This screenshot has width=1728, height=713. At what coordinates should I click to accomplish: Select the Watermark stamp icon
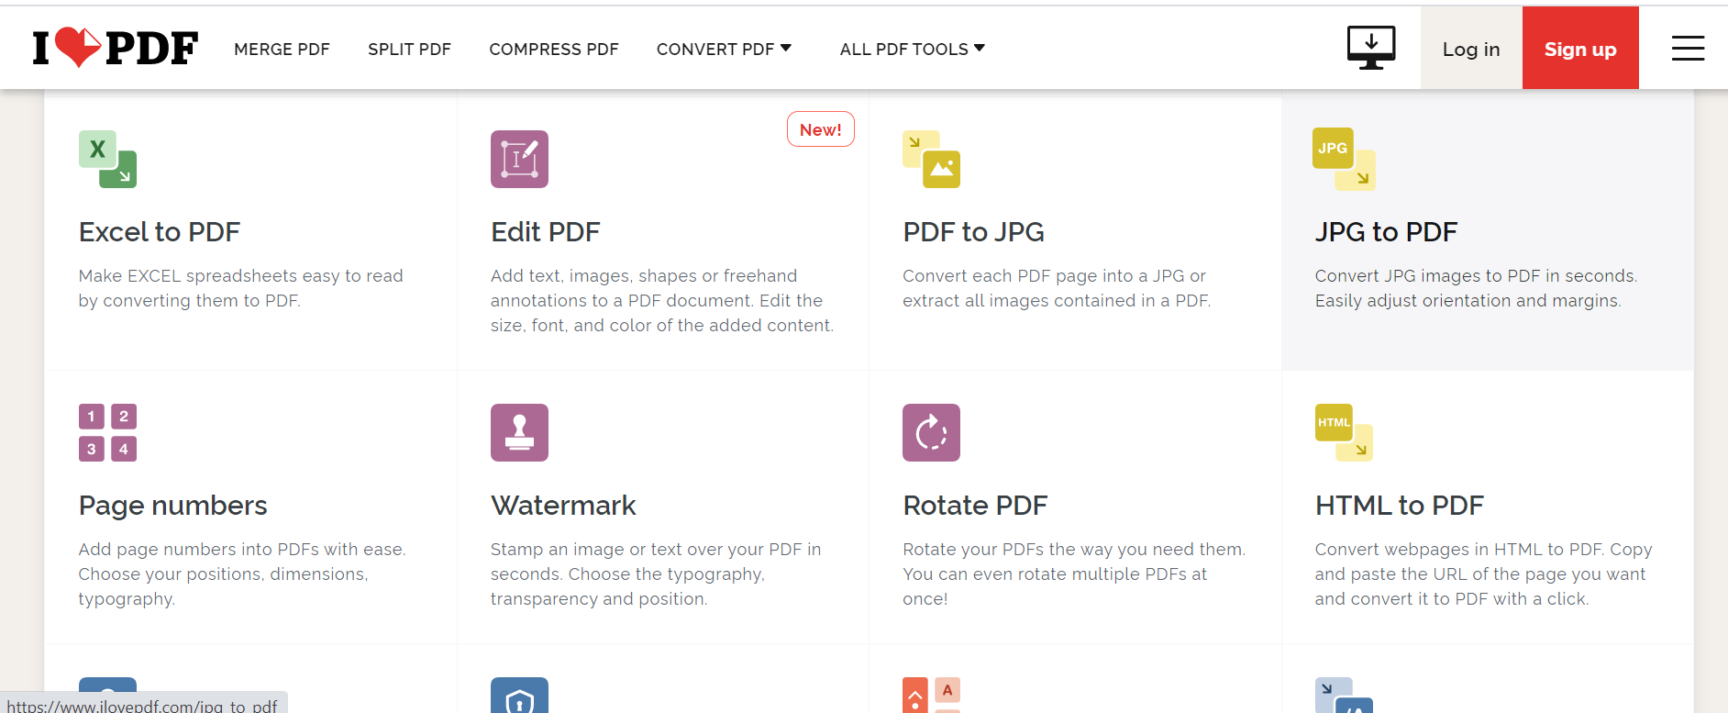[519, 432]
